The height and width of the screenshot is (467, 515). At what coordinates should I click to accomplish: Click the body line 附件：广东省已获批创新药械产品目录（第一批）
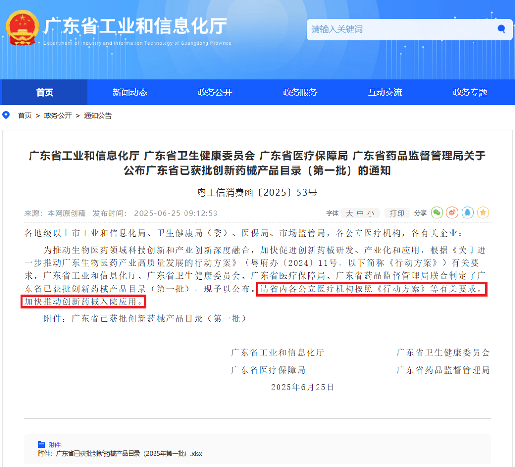pos(145,319)
